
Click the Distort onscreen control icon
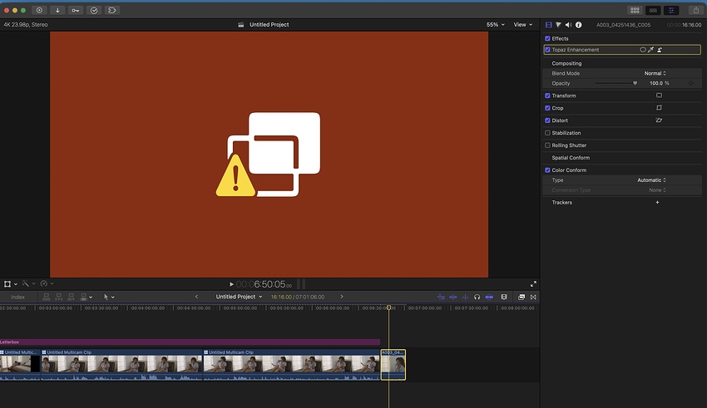[x=659, y=120]
